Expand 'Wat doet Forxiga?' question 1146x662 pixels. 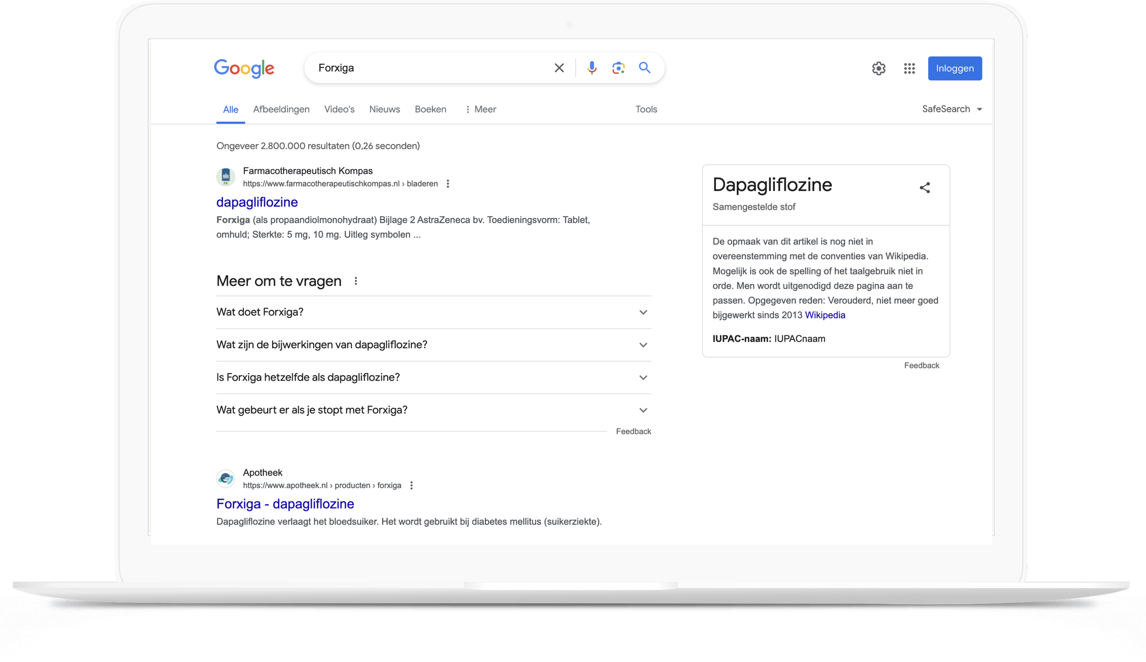click(643, 312)
